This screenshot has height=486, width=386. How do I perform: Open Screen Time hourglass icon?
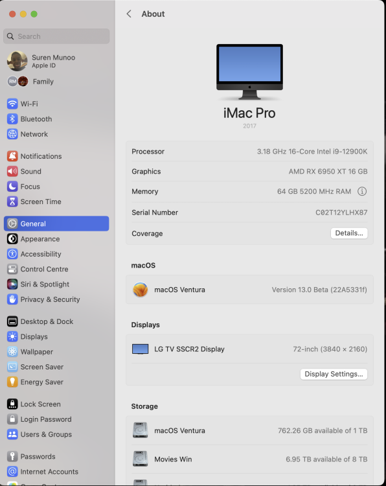click(x=12, y=202)
